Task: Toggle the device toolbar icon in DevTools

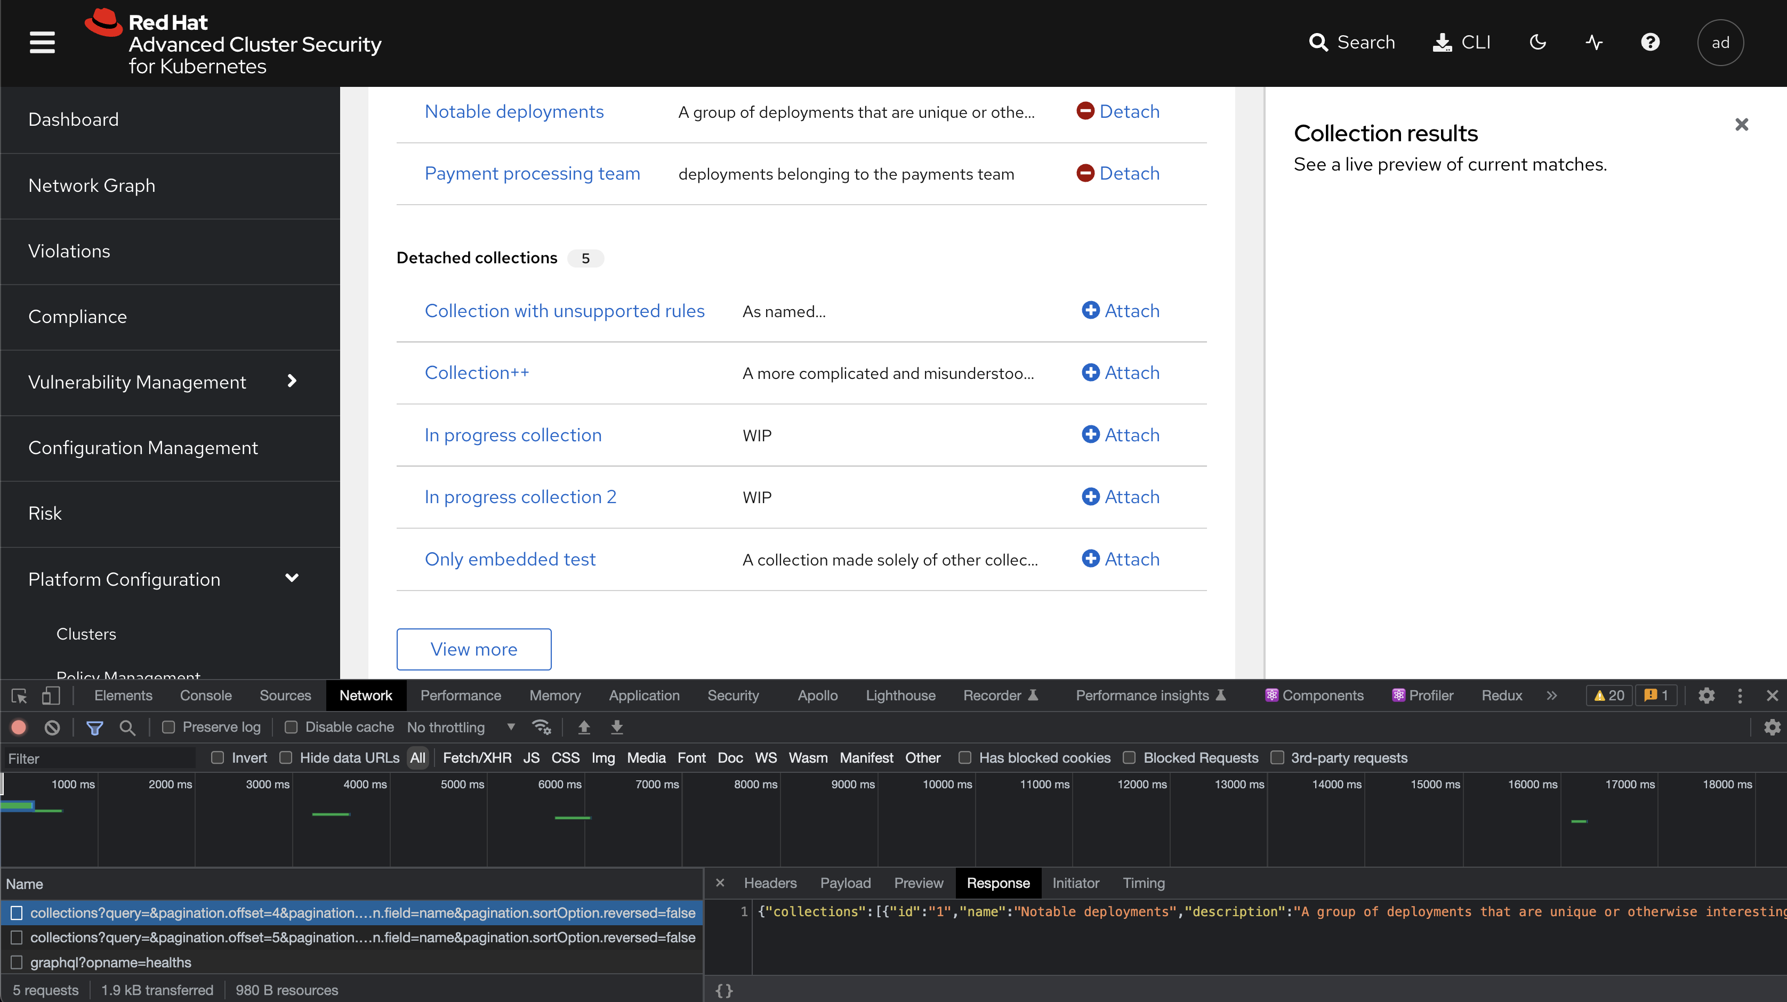Action: [x=51, y=696]
